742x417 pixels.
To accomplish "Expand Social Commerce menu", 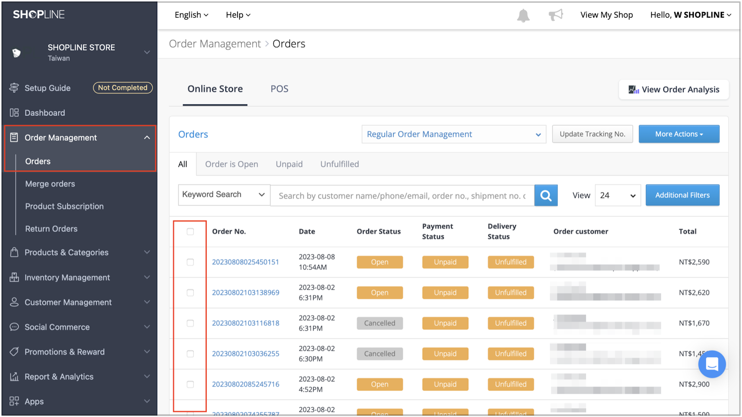I will [x=147, y=327].
